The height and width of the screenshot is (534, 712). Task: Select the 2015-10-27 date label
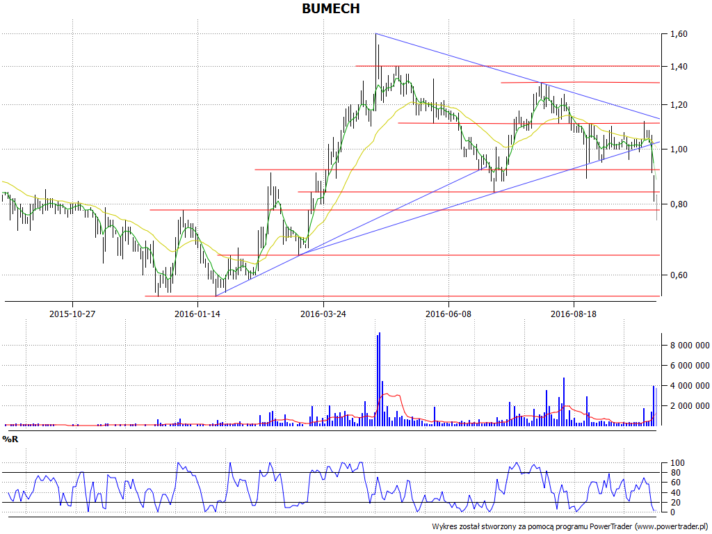coord(72,314)
